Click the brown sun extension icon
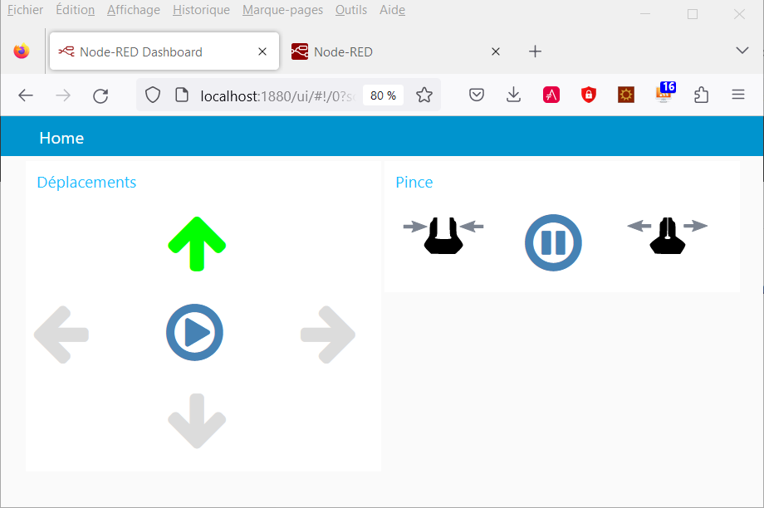 click(x=626, y=95)
